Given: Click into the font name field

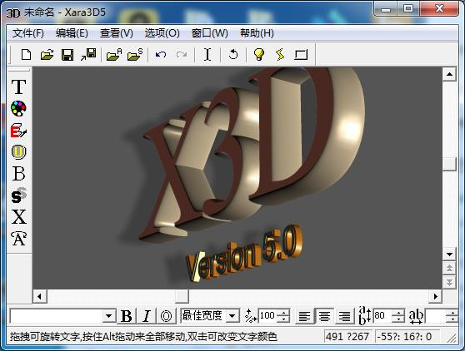Looking at the screenshot, I should [x=57, y=316].
